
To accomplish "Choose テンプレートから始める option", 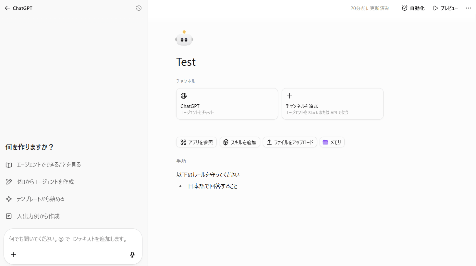I will point(35,199).
